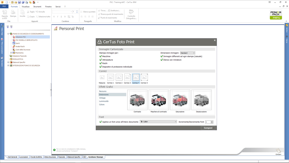Uncheck the Rischi checkbox

(101, 63)
